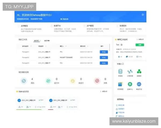Click the 40 stat icon in Test workspace
The image size is (161, 128).
[119, 57]
